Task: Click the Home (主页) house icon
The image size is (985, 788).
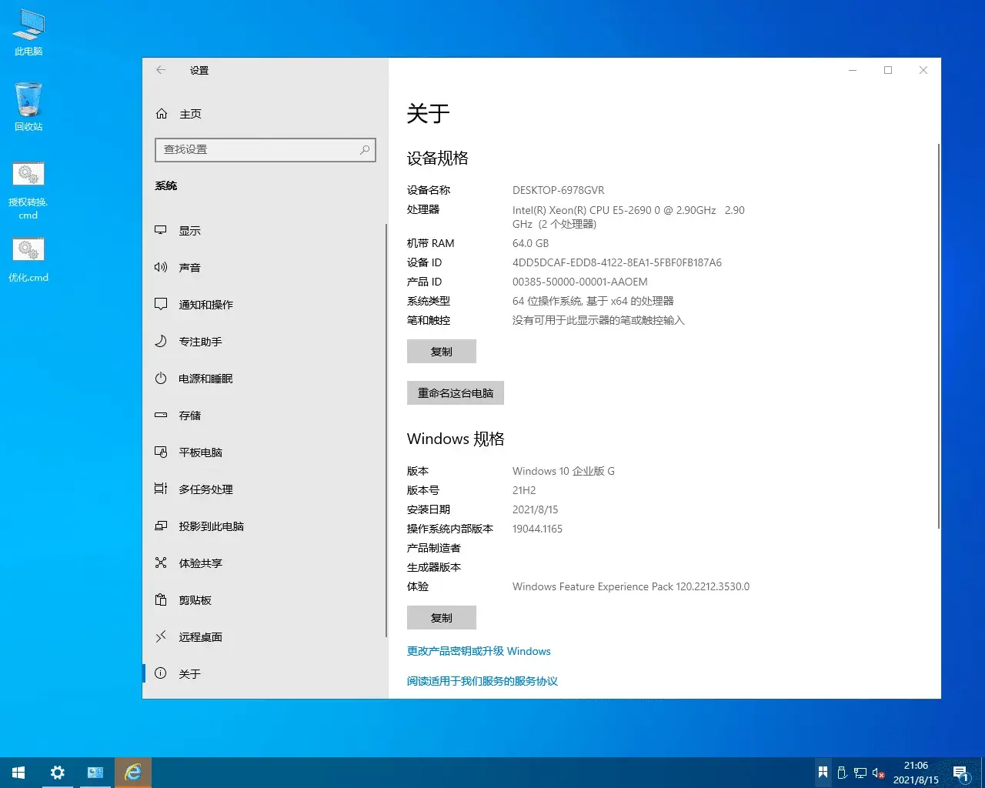Action: [162, 114]
